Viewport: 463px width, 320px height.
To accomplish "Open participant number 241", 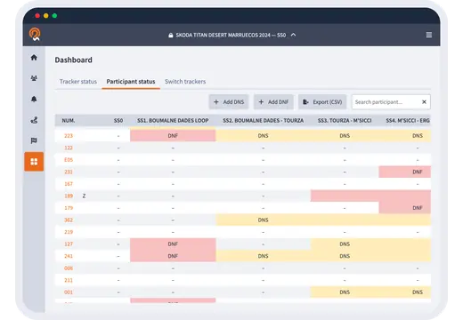I will click(69, 256).
